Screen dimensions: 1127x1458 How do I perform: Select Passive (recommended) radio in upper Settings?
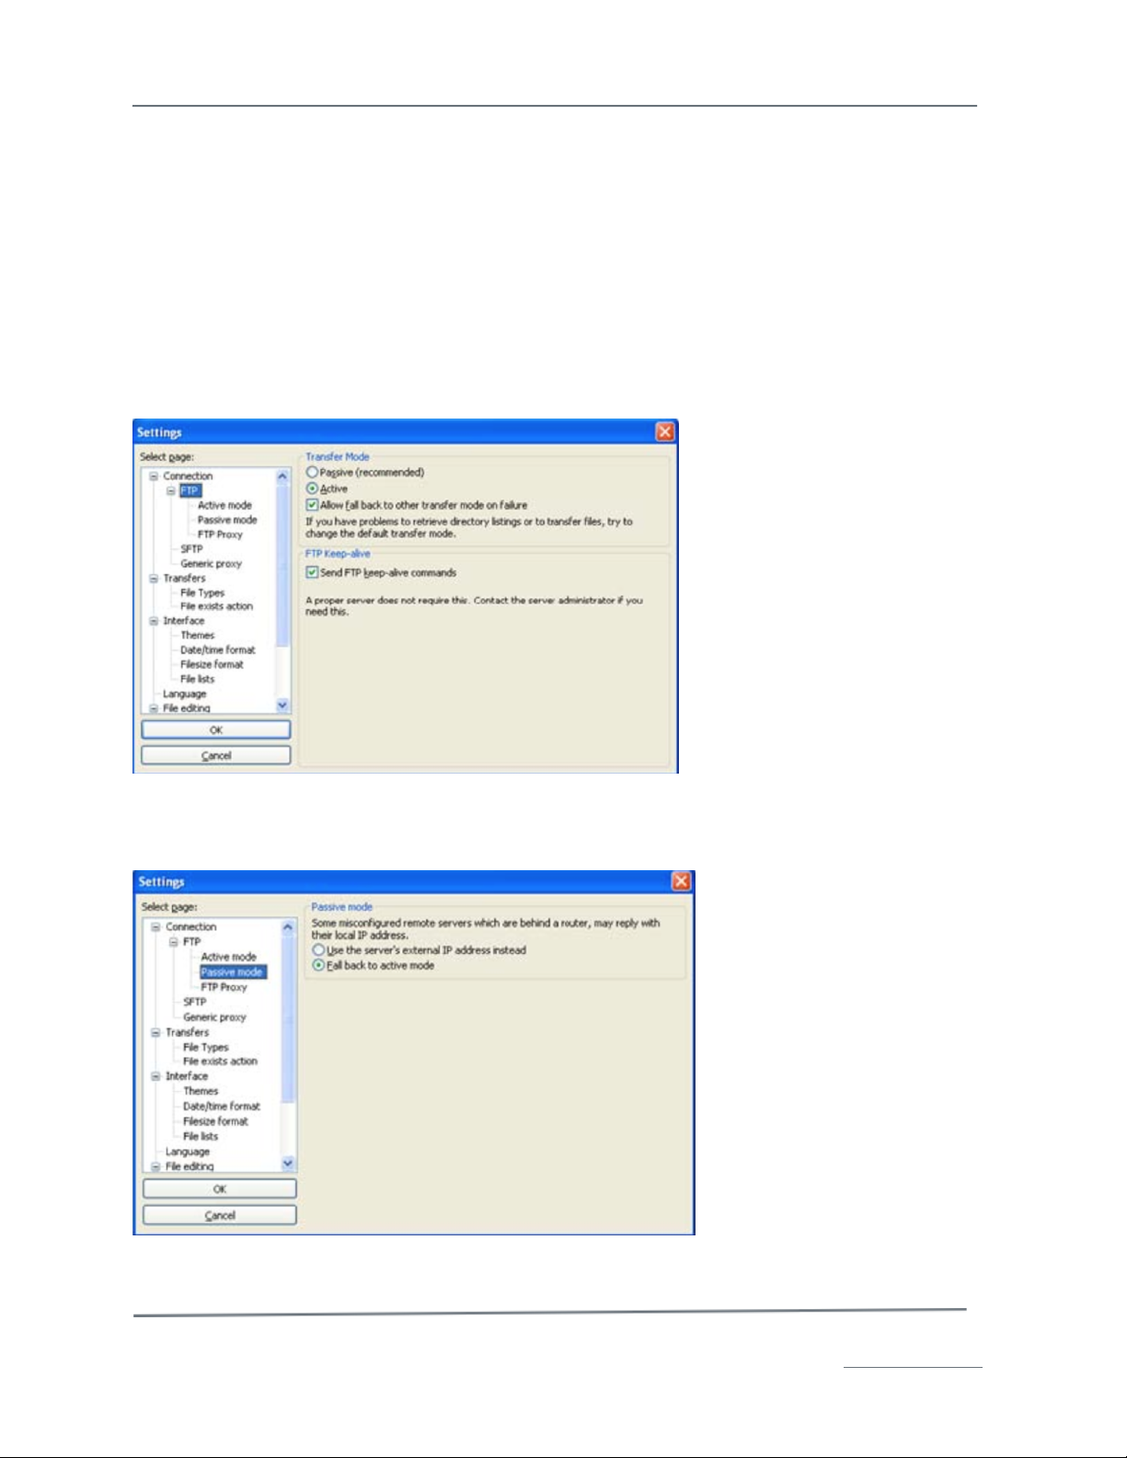[312, 472]
